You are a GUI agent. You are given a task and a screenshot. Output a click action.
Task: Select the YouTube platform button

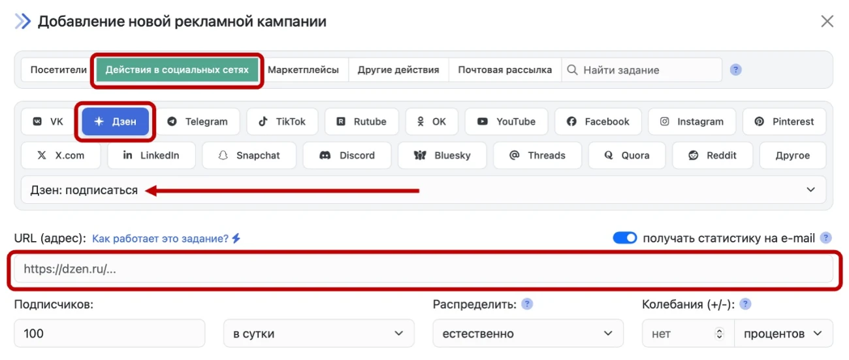click(x=506, y=122)
